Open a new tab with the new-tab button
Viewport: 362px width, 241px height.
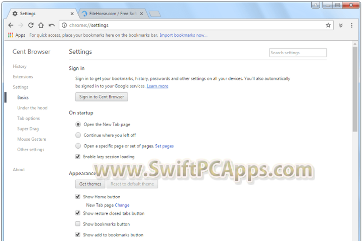pyautogui.click(x=155, y=14)
